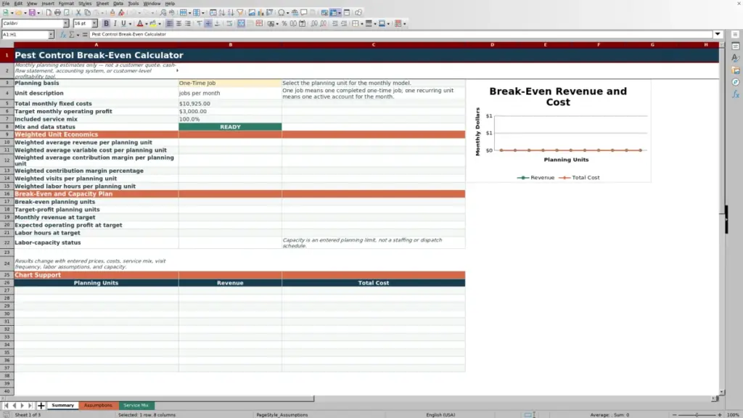743x418 pixels.
Task: Select row 10 header
Action: [7, 142]
